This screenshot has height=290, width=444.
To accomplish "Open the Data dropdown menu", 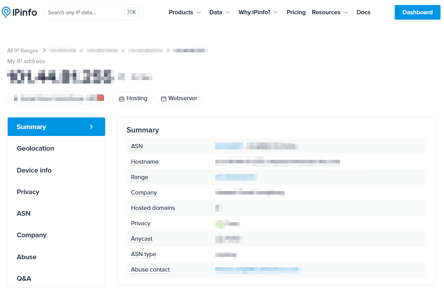I will coord(219,12).
